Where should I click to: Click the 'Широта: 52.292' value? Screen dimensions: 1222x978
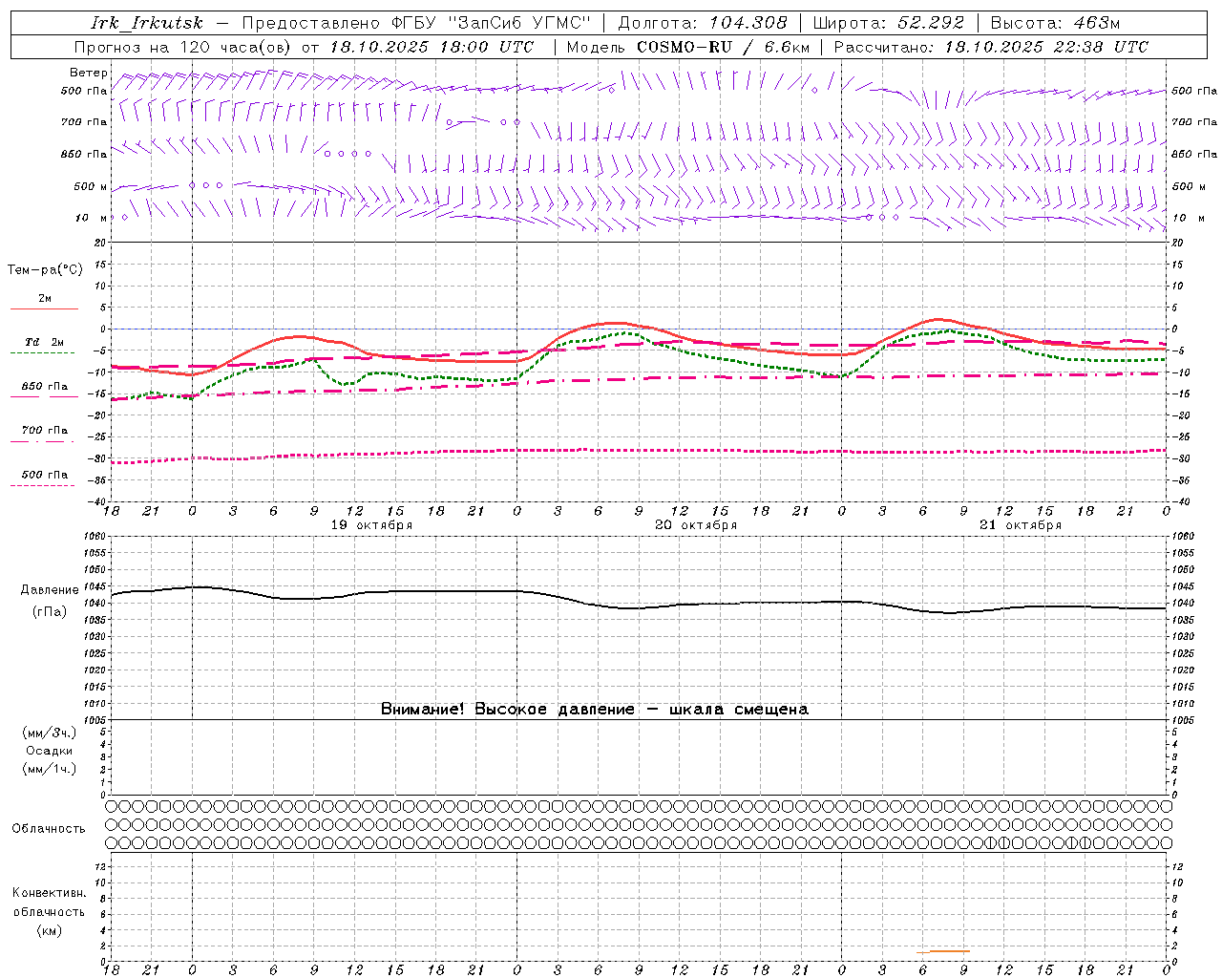(889, 23)
